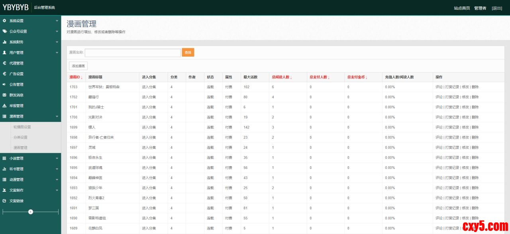
Task: Collapse the 漫画管理 menu arrow
Action: (57, 116)
